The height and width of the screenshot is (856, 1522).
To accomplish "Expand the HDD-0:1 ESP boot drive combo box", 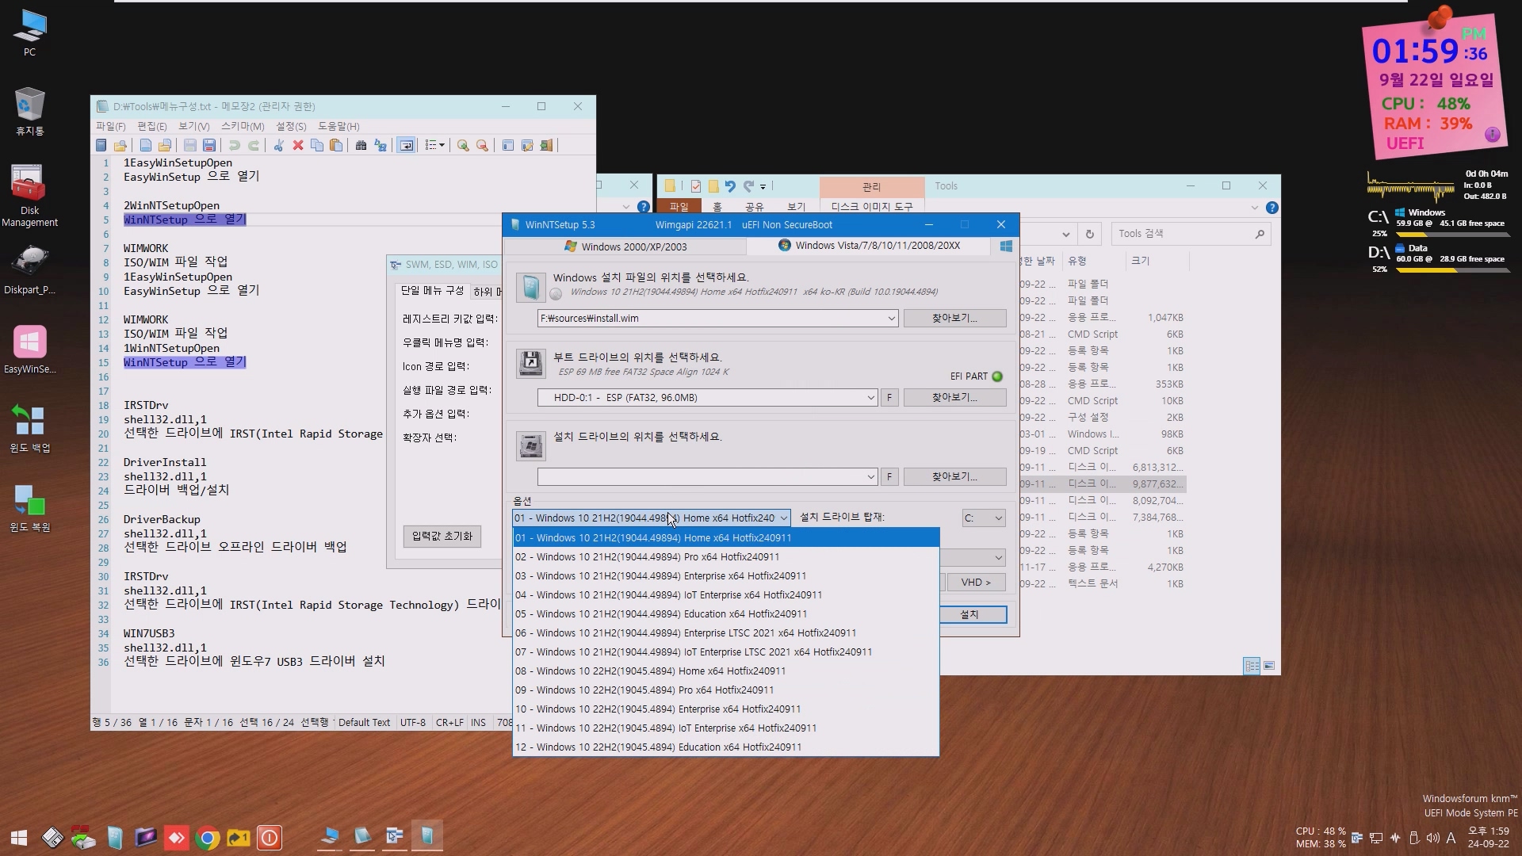I will click(870, 398).
